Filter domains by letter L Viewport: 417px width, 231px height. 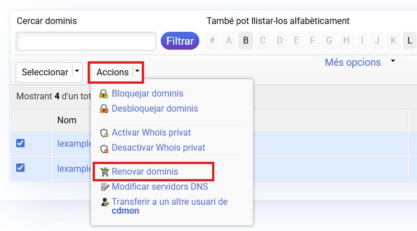coord(410,40)
